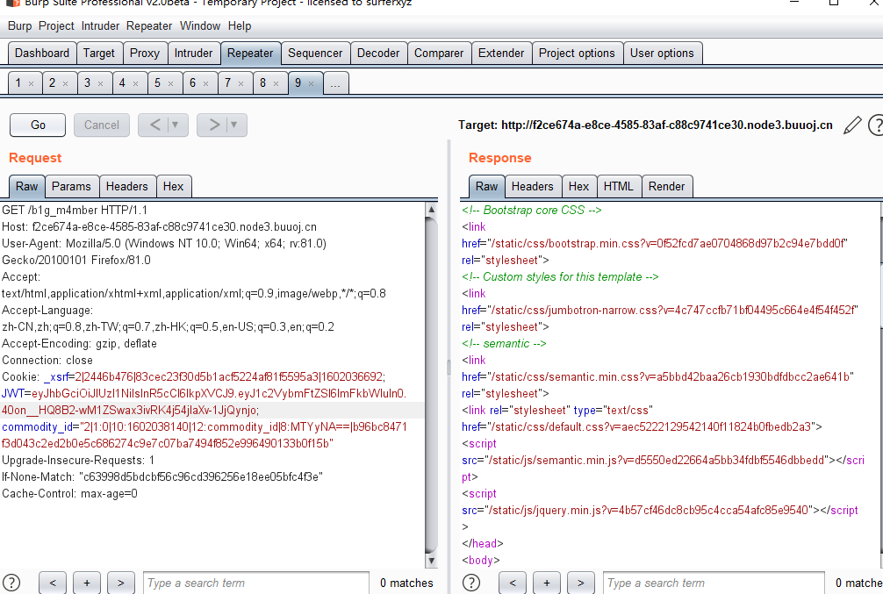Screen dimensions: 883x594
Task: Open the Intruder menu
Action: coord(100,26)
